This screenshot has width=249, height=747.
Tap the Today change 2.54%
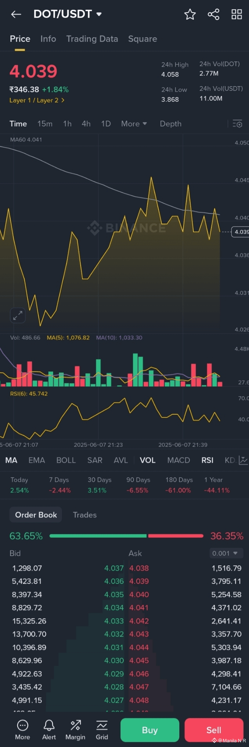(x=20, y=490)
